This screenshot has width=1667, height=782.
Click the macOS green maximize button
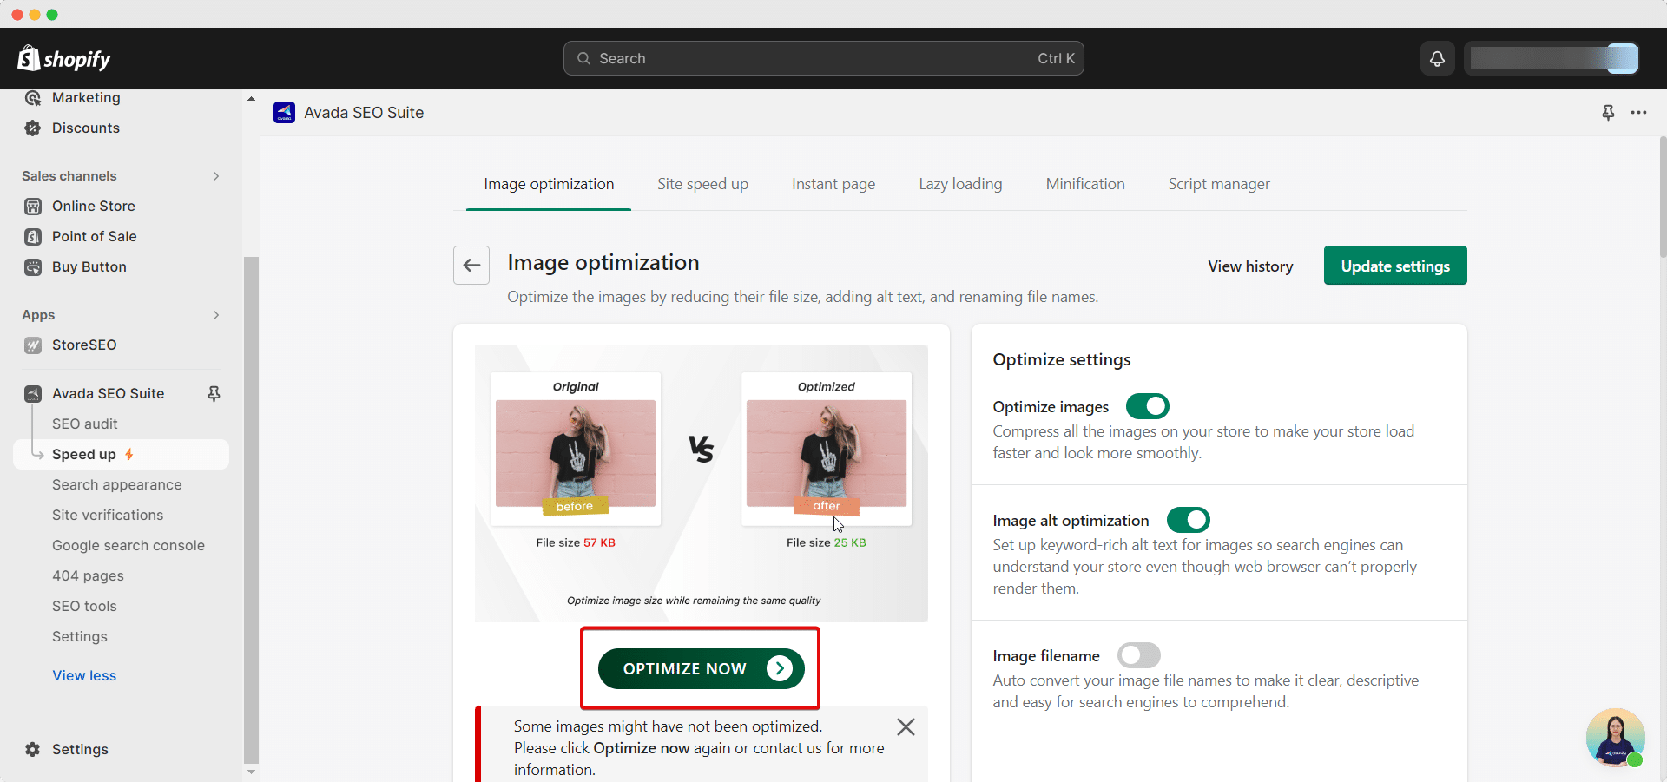click(52, 15)
